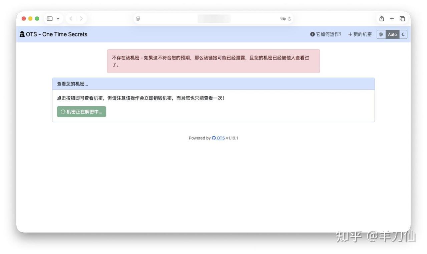Open the Share icon in Safari toolbar
The image size is (427, 254).
[x=382, y=19]
